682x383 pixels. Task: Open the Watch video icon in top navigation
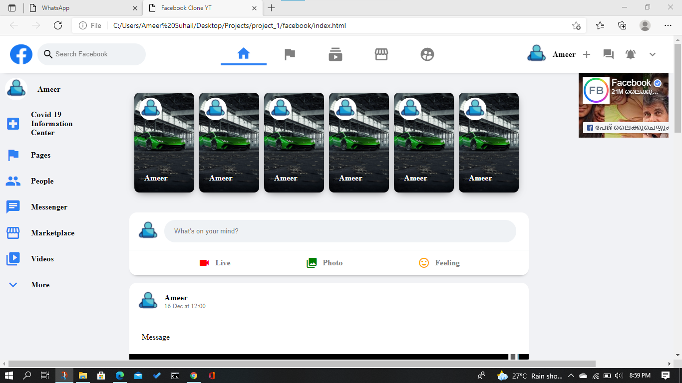(x=336, y=54)
